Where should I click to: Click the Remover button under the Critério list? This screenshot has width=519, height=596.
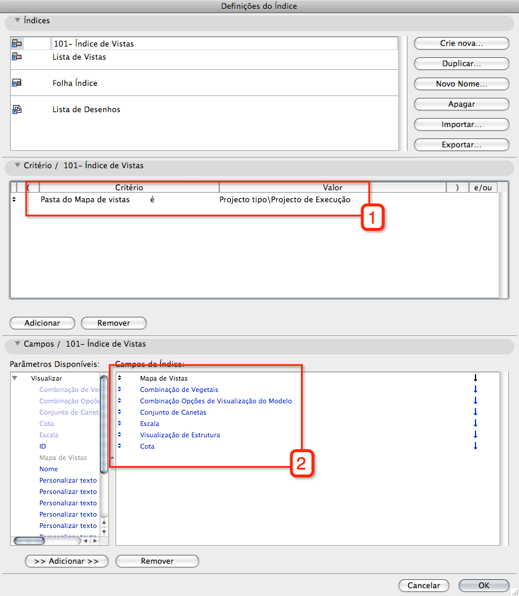point(114,323)
